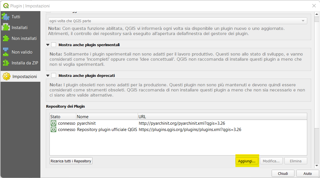Click the Non valido plugin icon

pos(6,52)
